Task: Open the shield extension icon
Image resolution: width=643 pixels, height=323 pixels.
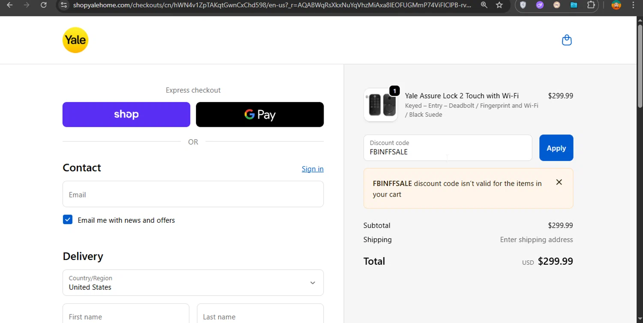Action: tap(523, 5)
